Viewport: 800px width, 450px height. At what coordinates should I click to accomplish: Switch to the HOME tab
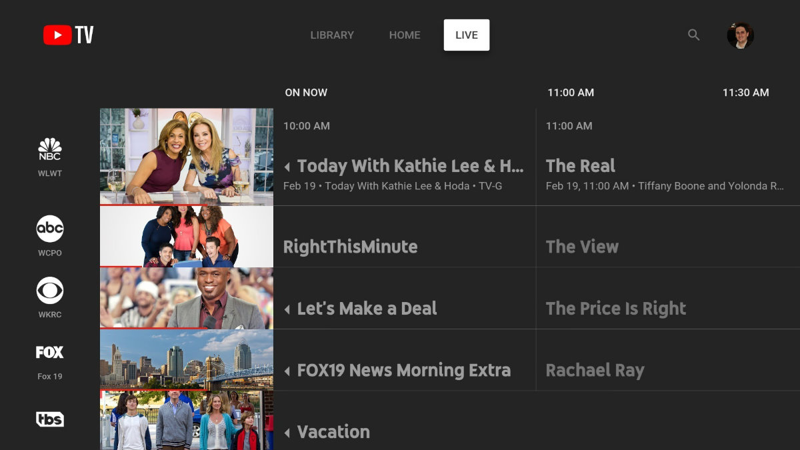[405, 35]
